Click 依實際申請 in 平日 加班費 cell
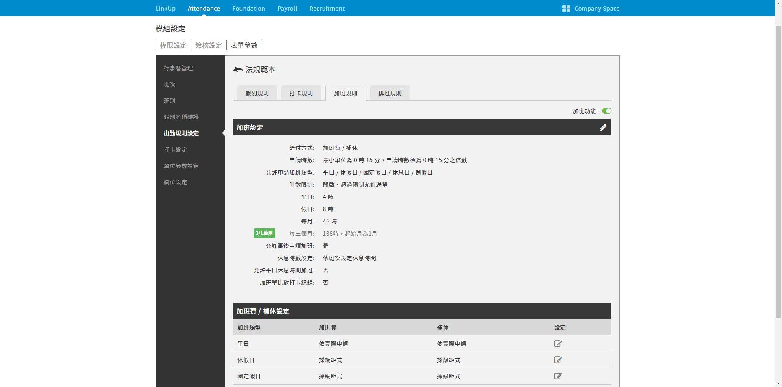This screenshot has width=782, height=387. [x=333, y=344]
